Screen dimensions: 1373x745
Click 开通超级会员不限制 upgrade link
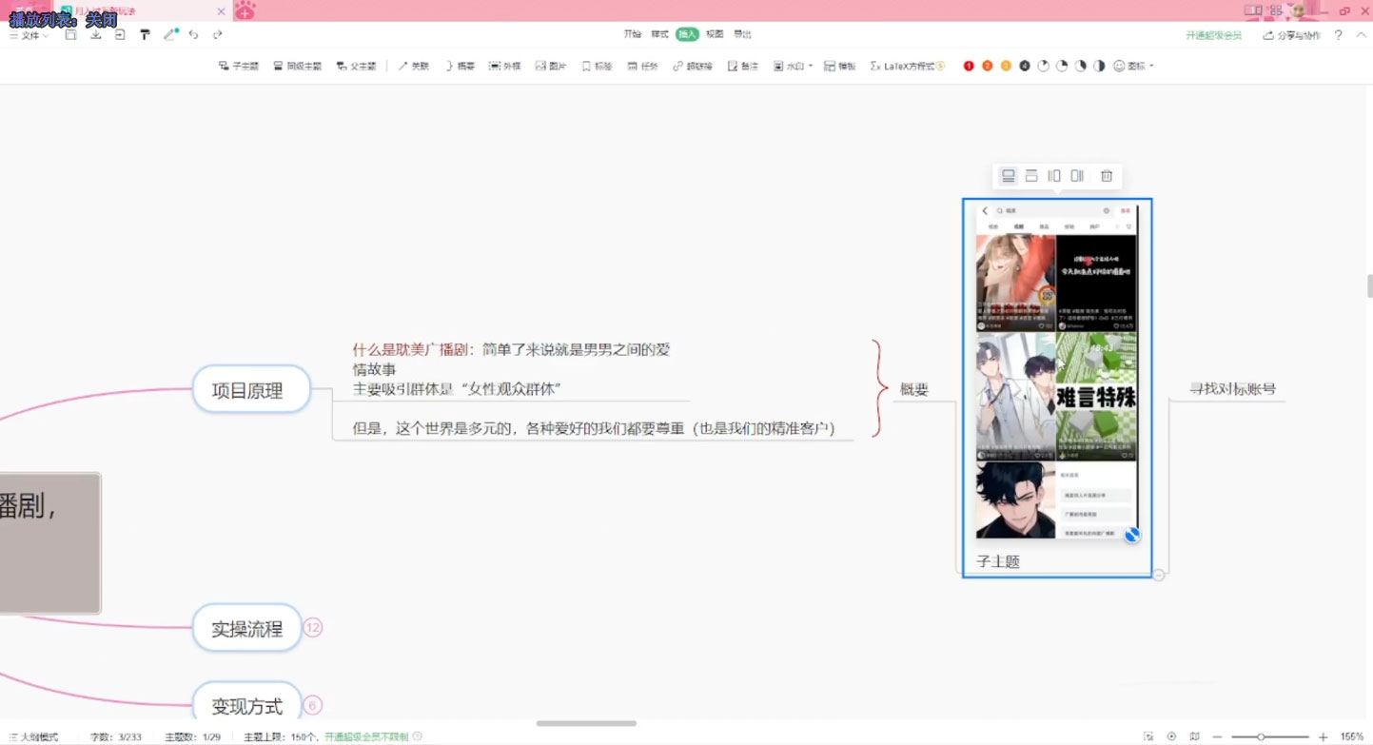[x=369, y=736]
